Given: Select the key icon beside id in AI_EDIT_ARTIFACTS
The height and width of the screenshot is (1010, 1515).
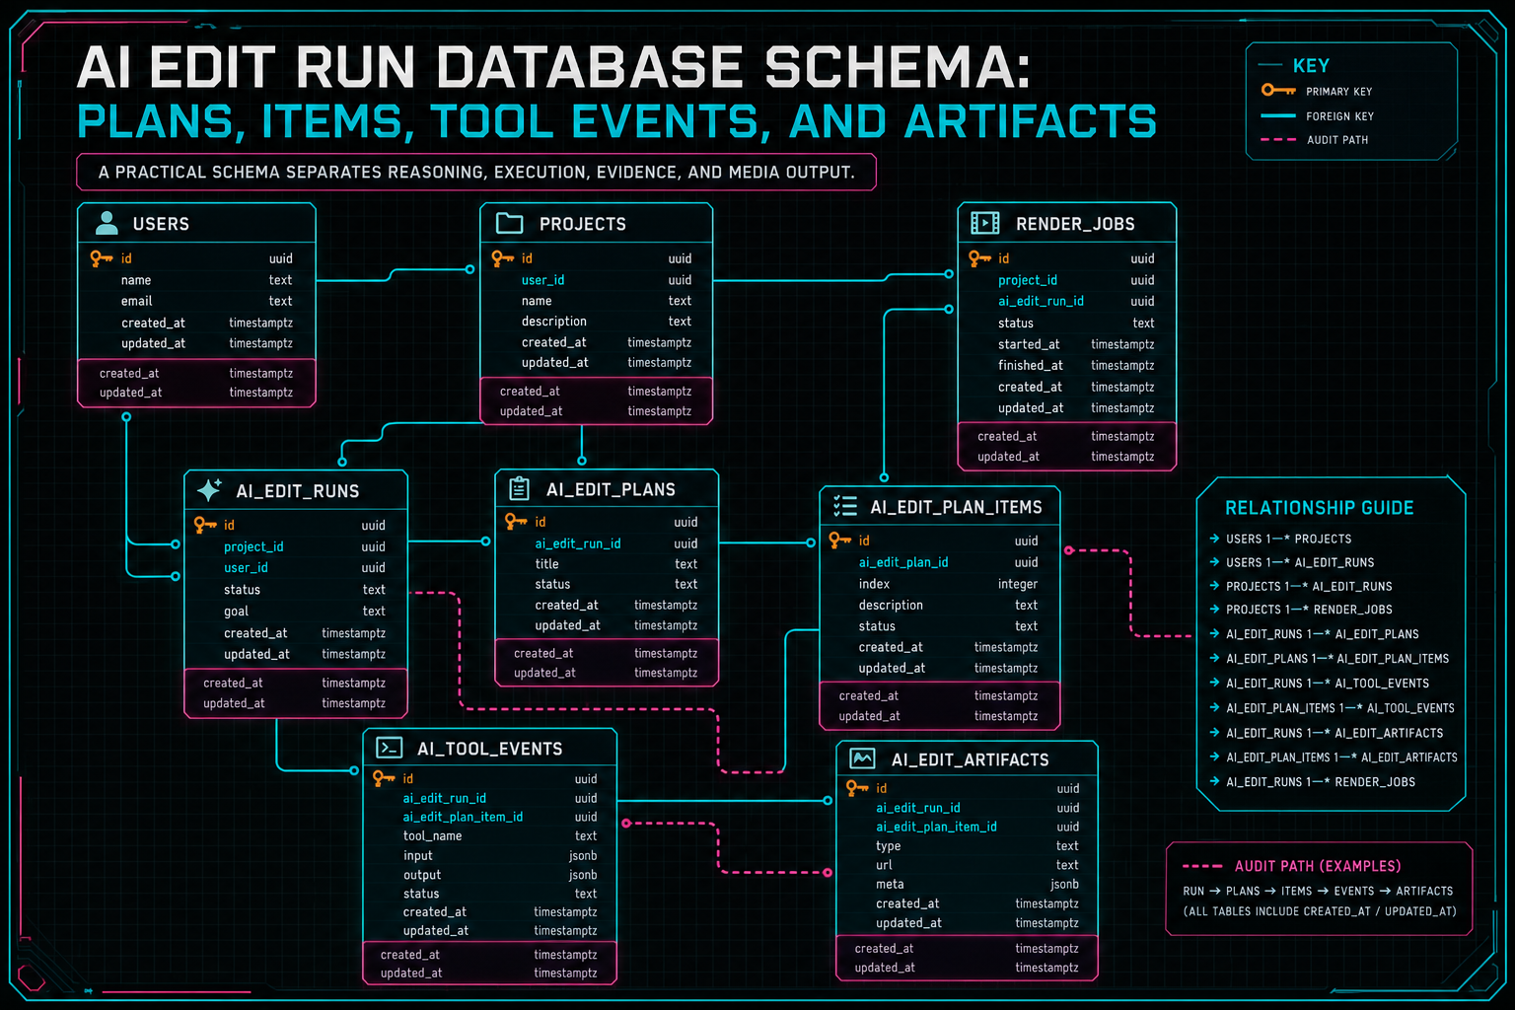Looking at the screenshot, I should coord(857,788).
